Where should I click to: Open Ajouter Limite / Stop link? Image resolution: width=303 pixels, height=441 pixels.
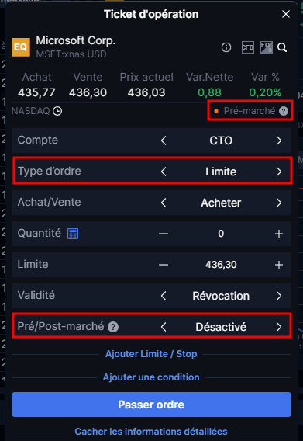pyautogui.click(x=151, y=354)
